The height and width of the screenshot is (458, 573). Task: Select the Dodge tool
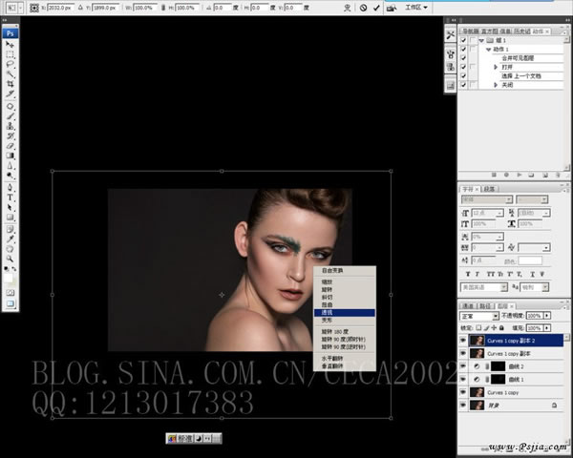(x=10, y=176)
